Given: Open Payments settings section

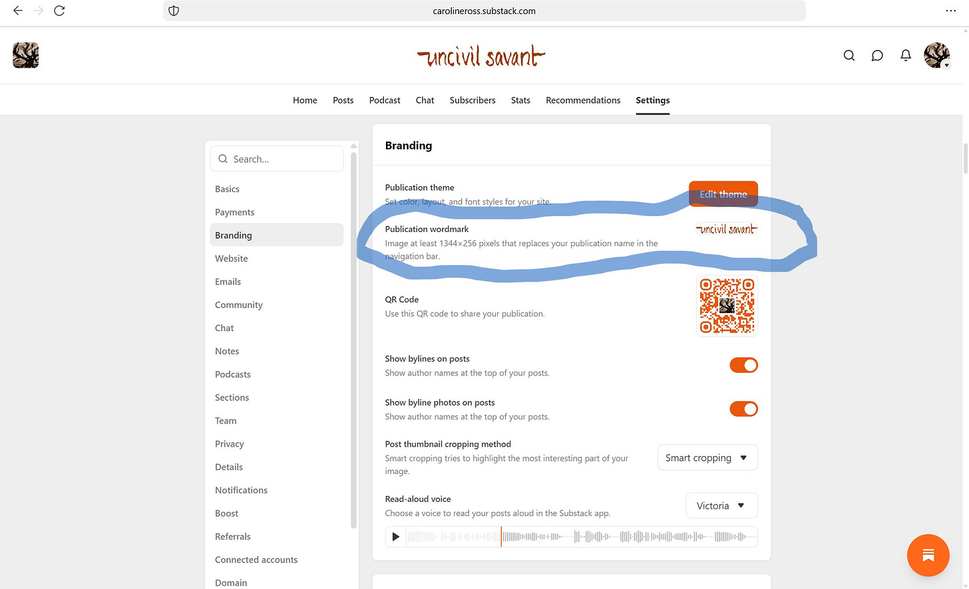Looking at the screenshot, I should coord(277,212).
